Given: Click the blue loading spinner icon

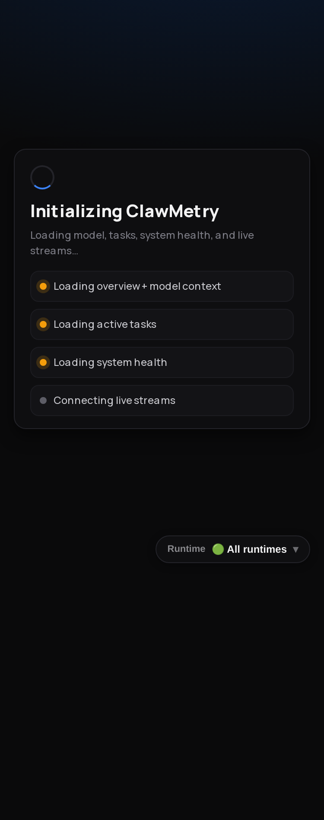Looking at the screenshot, I should [42, 177].
